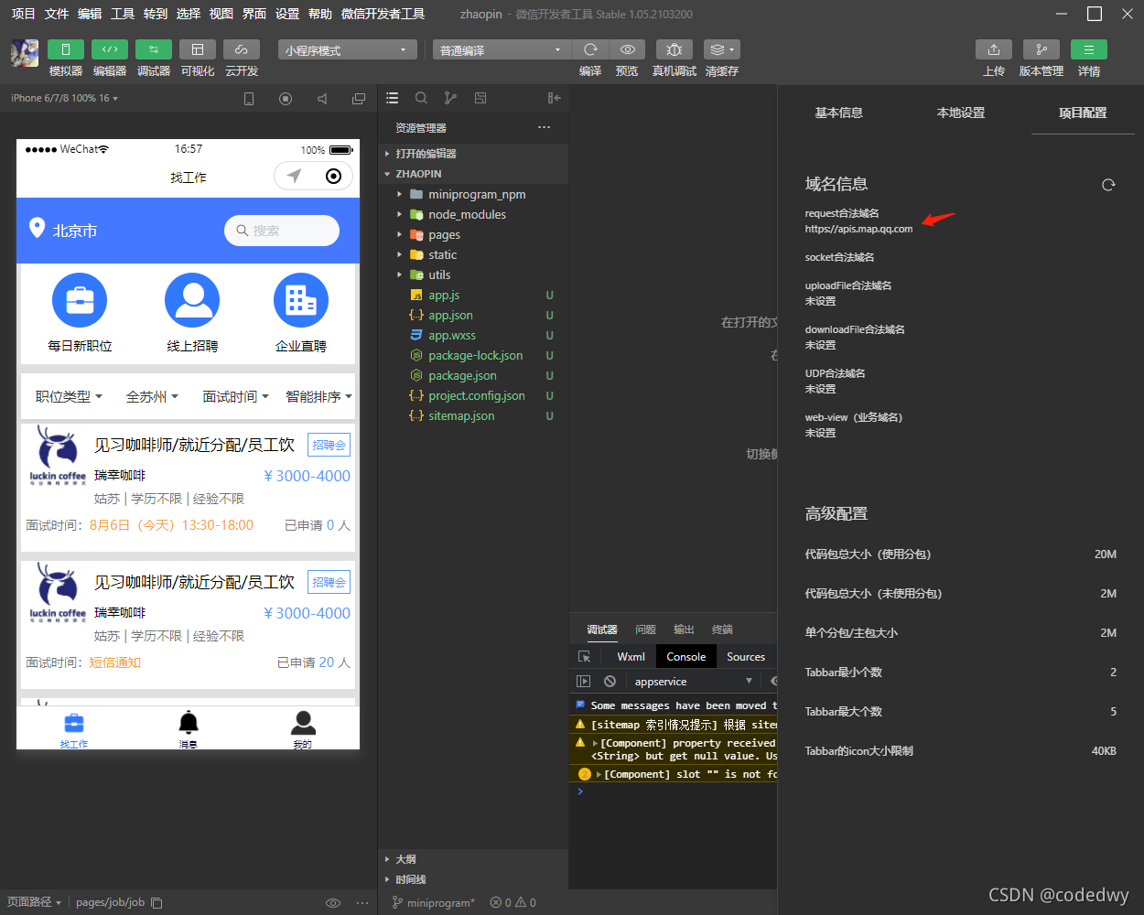This screenshot has width=1144, height=915.
Task: Open the app.wxss file
Action: point(473,335)
